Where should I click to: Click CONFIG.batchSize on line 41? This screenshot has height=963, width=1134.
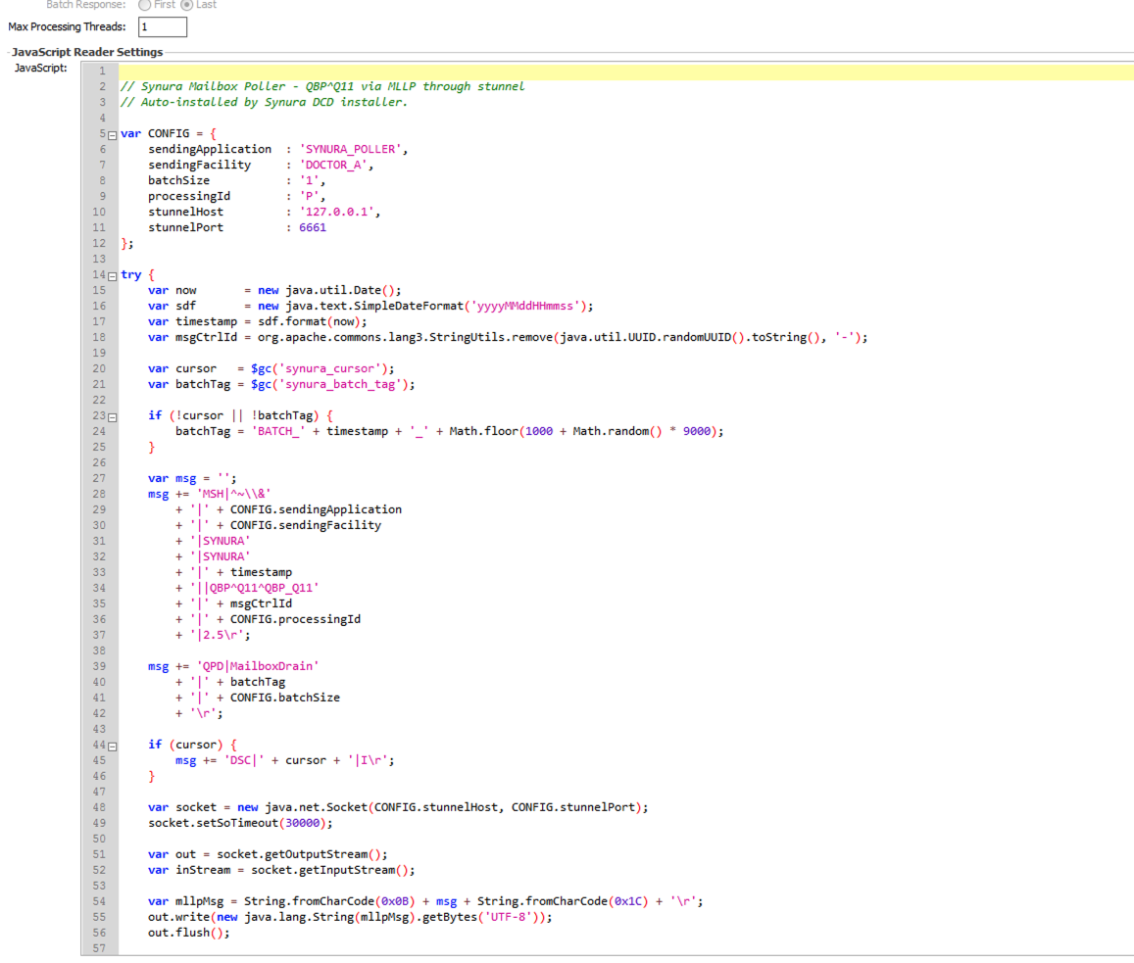pyautogui.click(x=285, y=698)
